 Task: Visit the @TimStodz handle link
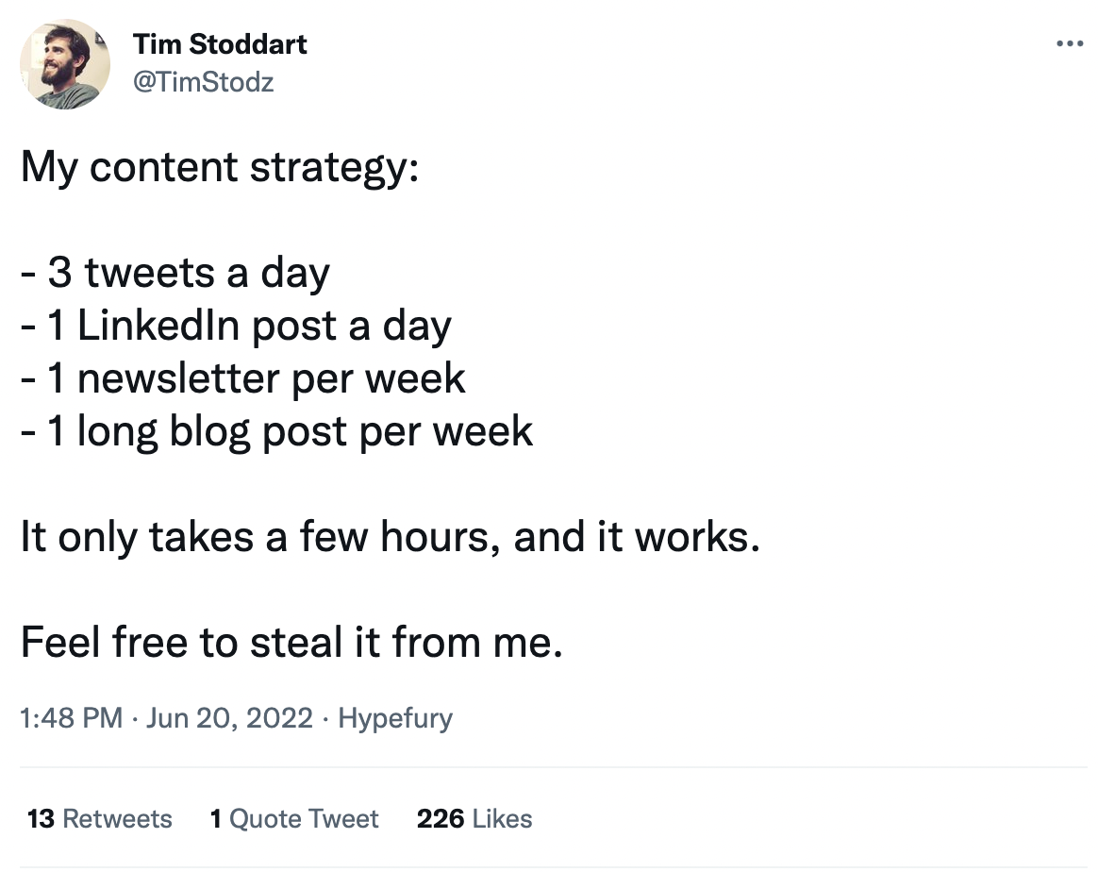[203, 83]
